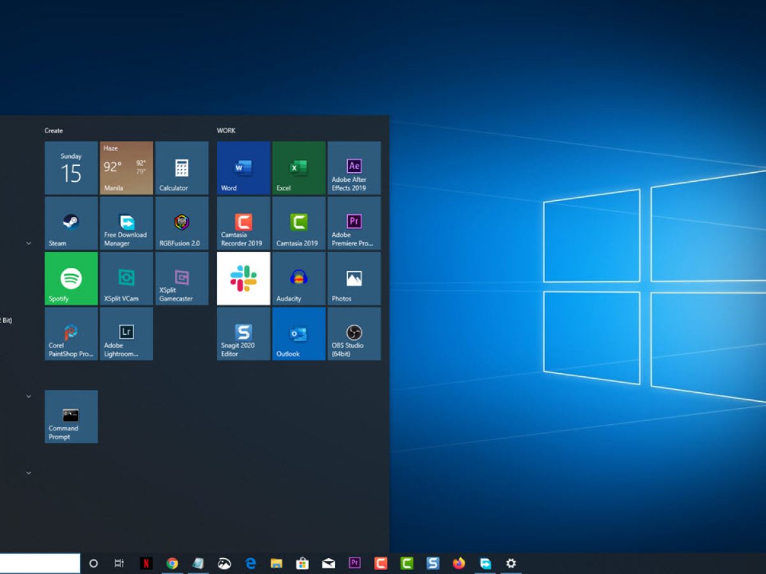Launch Steam from the Create group

pyautogui.click(x=71, y=223)
